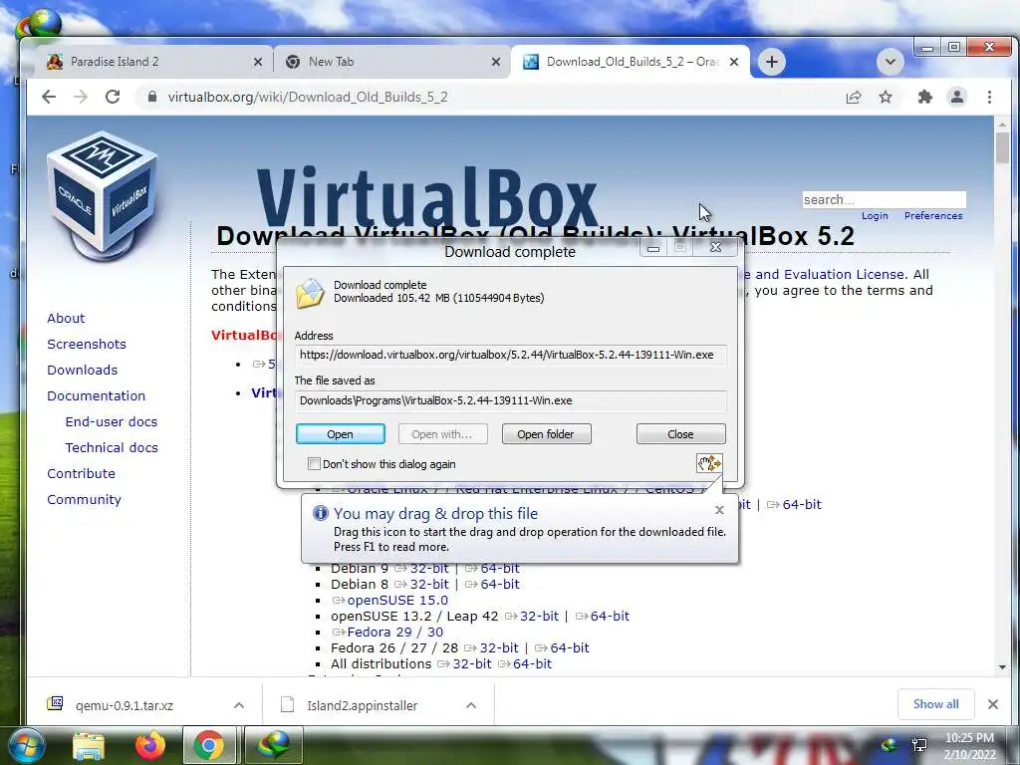Open the Contribute sidebar link

[81, 473]
